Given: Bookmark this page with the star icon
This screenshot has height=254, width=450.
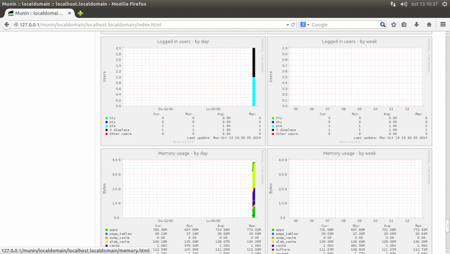Looking at the screenshot, I should tap(394, 25).
